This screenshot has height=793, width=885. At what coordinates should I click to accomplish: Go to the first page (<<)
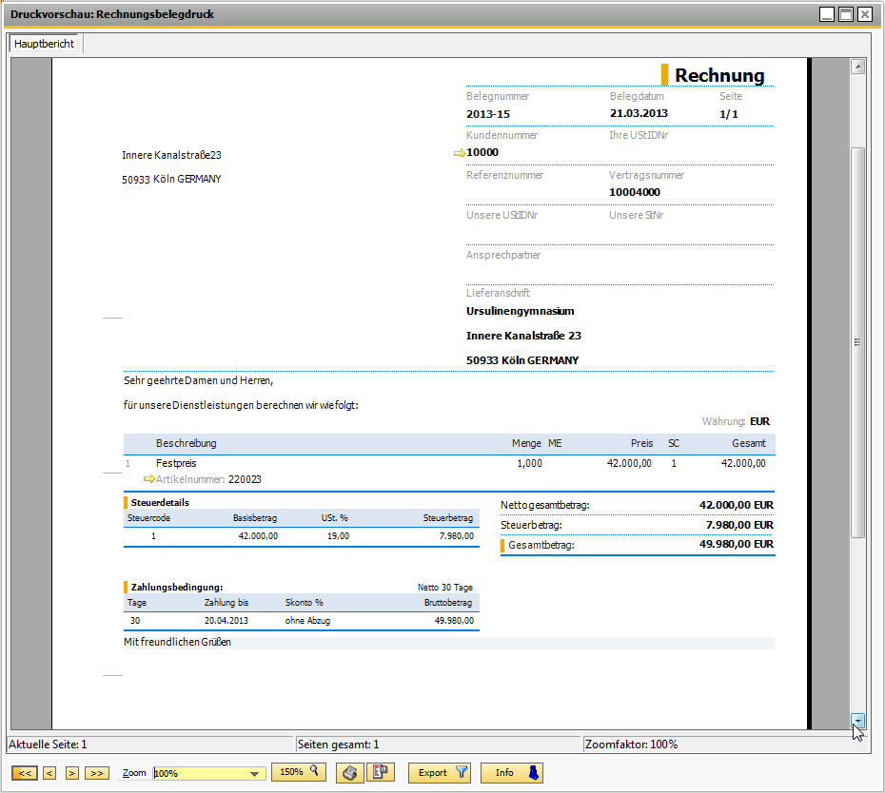point(26,773)
